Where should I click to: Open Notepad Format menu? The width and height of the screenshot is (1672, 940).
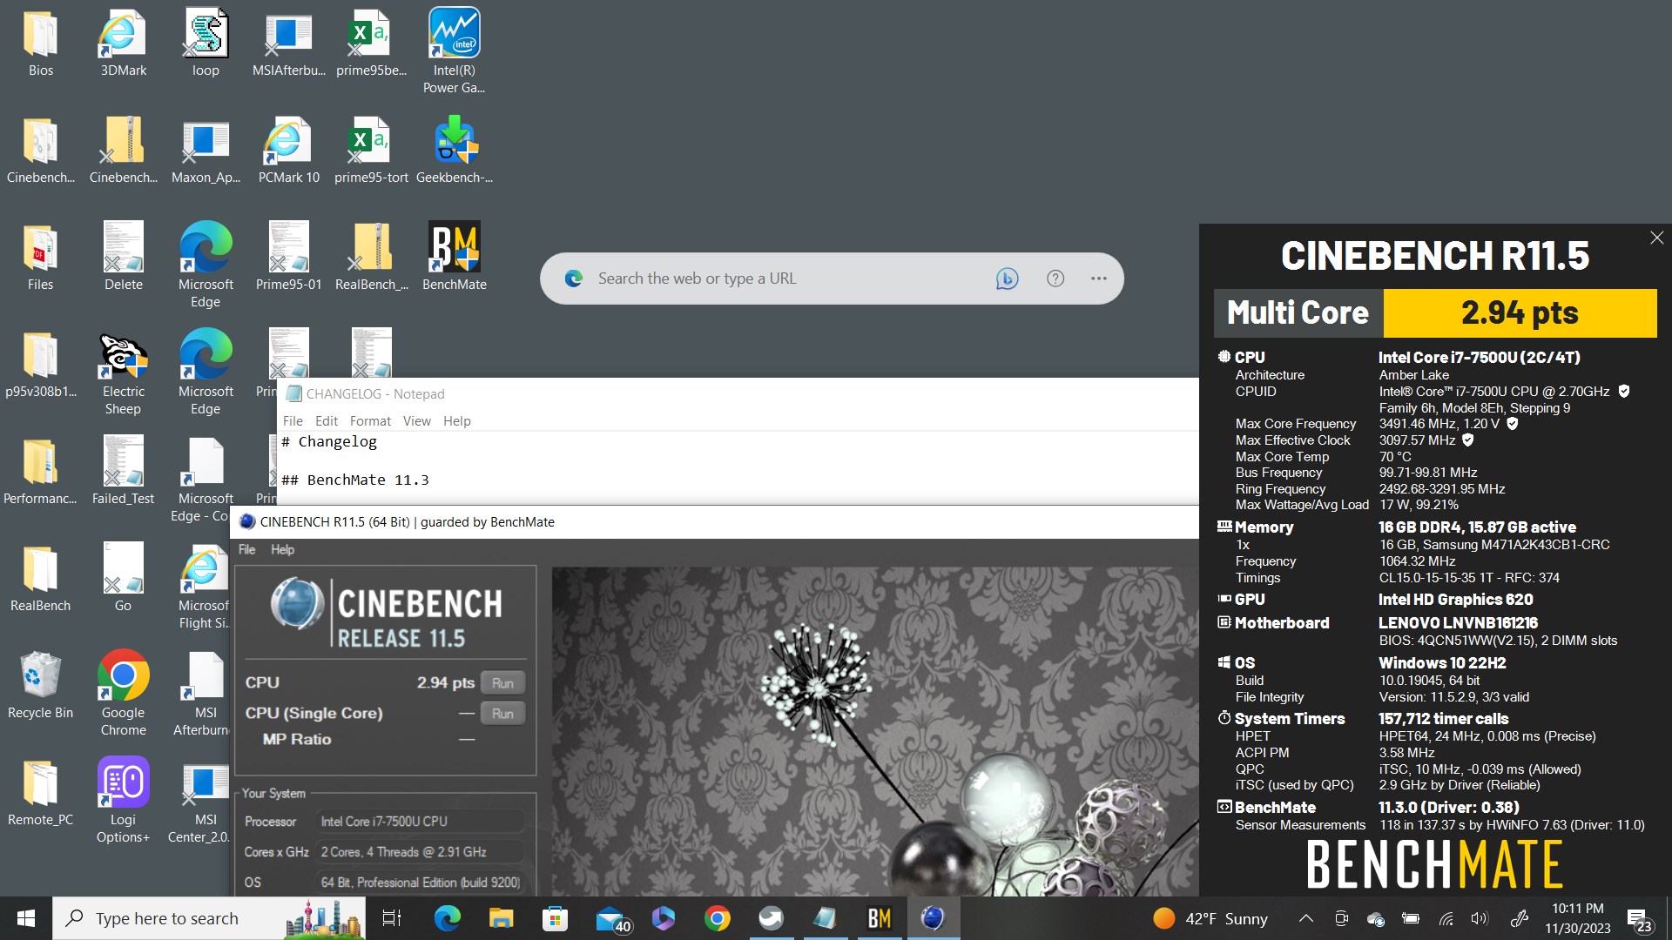point(370,421)
